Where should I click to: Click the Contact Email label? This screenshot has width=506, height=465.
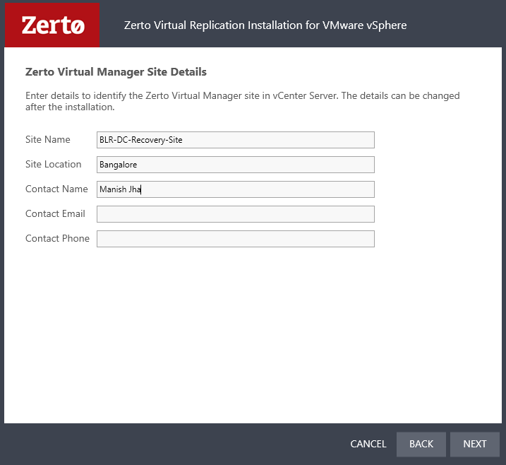pos(55,214)
